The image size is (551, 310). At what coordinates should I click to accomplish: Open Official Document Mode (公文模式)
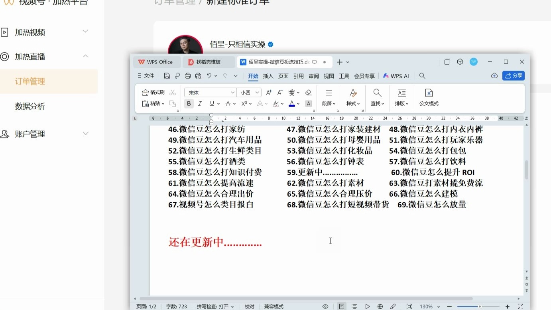point(429,98)
